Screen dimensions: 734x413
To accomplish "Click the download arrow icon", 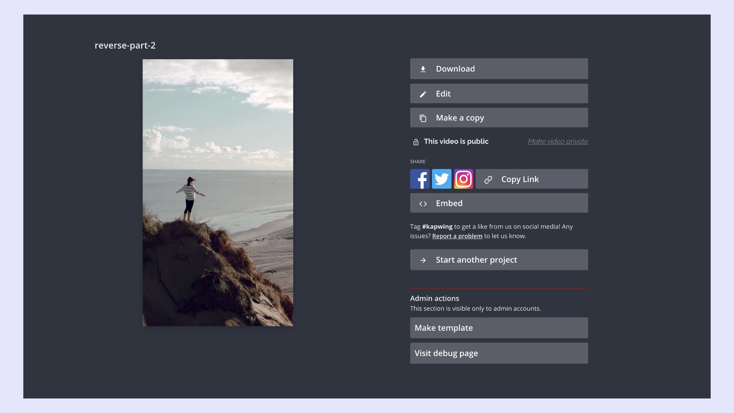I will (423, 69).
